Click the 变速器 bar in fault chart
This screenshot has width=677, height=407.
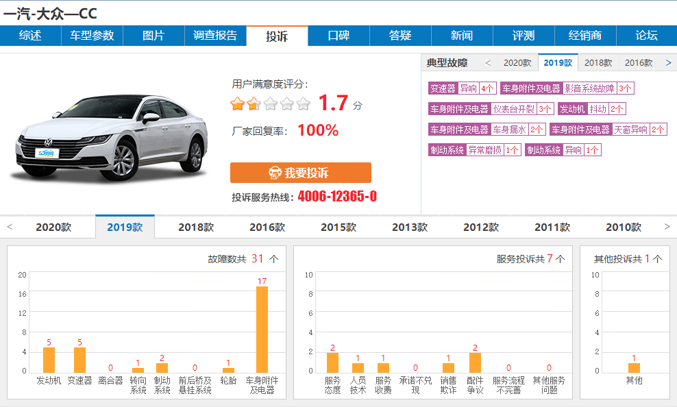[80, 360]
